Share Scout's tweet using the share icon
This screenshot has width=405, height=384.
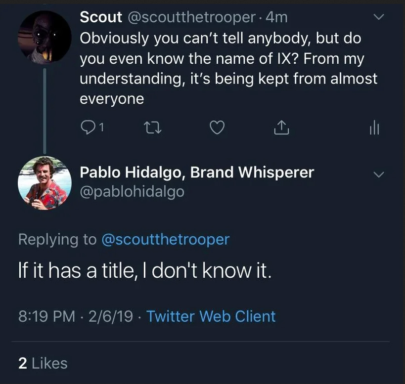pyautogui.click(x=280, y=128)
